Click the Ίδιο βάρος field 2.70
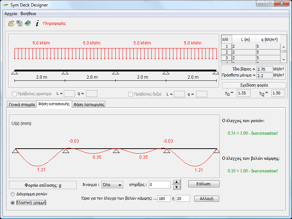Screen dimensions: 292x219 click(265, 69)
